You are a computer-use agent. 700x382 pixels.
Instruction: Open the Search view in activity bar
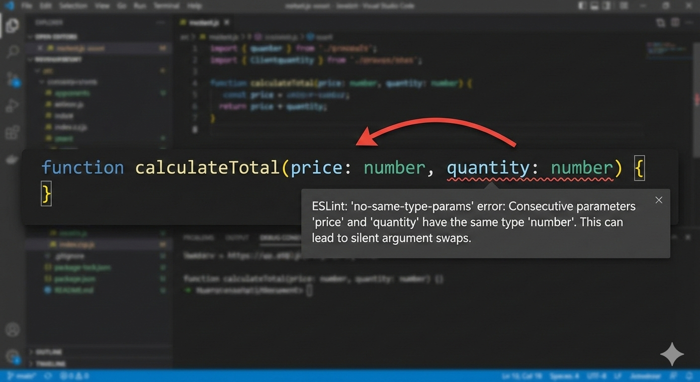[x=12, y=52]
